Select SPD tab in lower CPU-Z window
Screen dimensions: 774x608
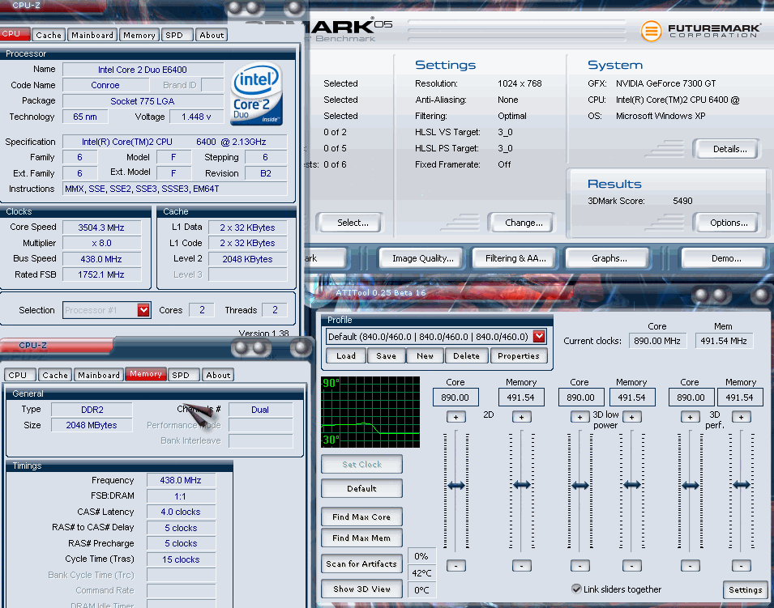(x=183, y=375)
